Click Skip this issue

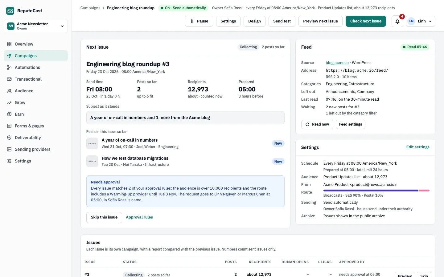coord(104,217)
